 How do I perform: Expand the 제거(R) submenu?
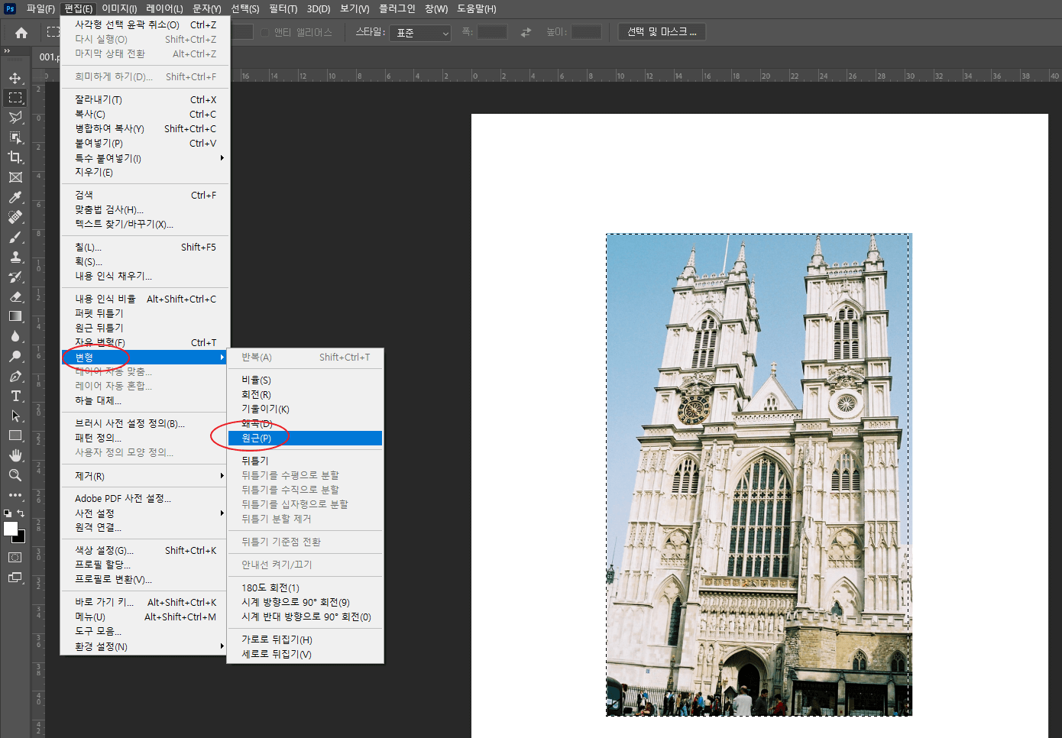(x=145, y=476)
